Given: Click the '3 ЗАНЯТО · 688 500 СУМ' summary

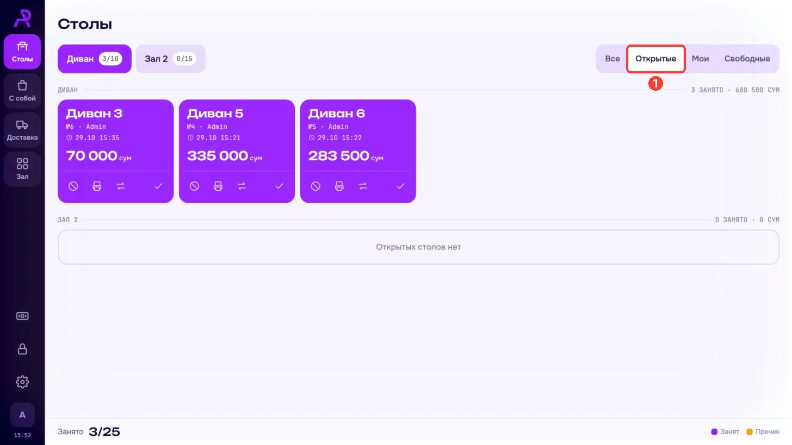Looking at the screenshot, I should tap(735, 90).
